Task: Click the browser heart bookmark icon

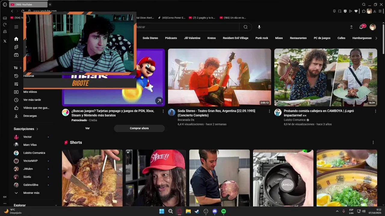Action: [356, 11]
